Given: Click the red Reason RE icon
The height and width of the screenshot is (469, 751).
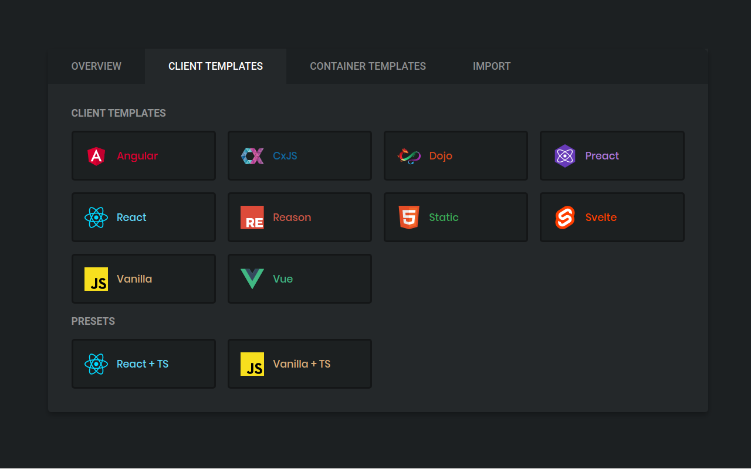Looking at the screenshot, I should [252, 217].
